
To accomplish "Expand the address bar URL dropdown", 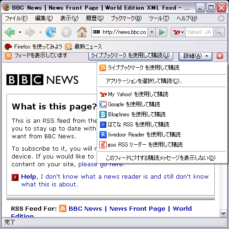I will [152, 32].
